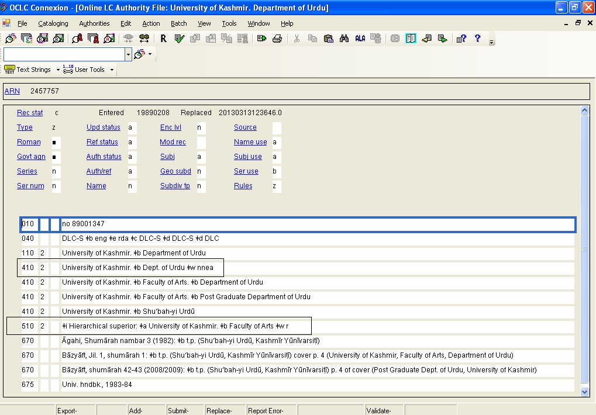The height and width of the screenshot is (415, 596).
Task: Click the scrollbar down arrow in the record pane
Action: (x=585, y=392)
